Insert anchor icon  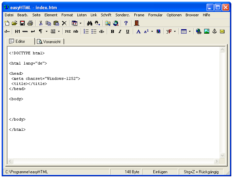[x=214, y=32]
